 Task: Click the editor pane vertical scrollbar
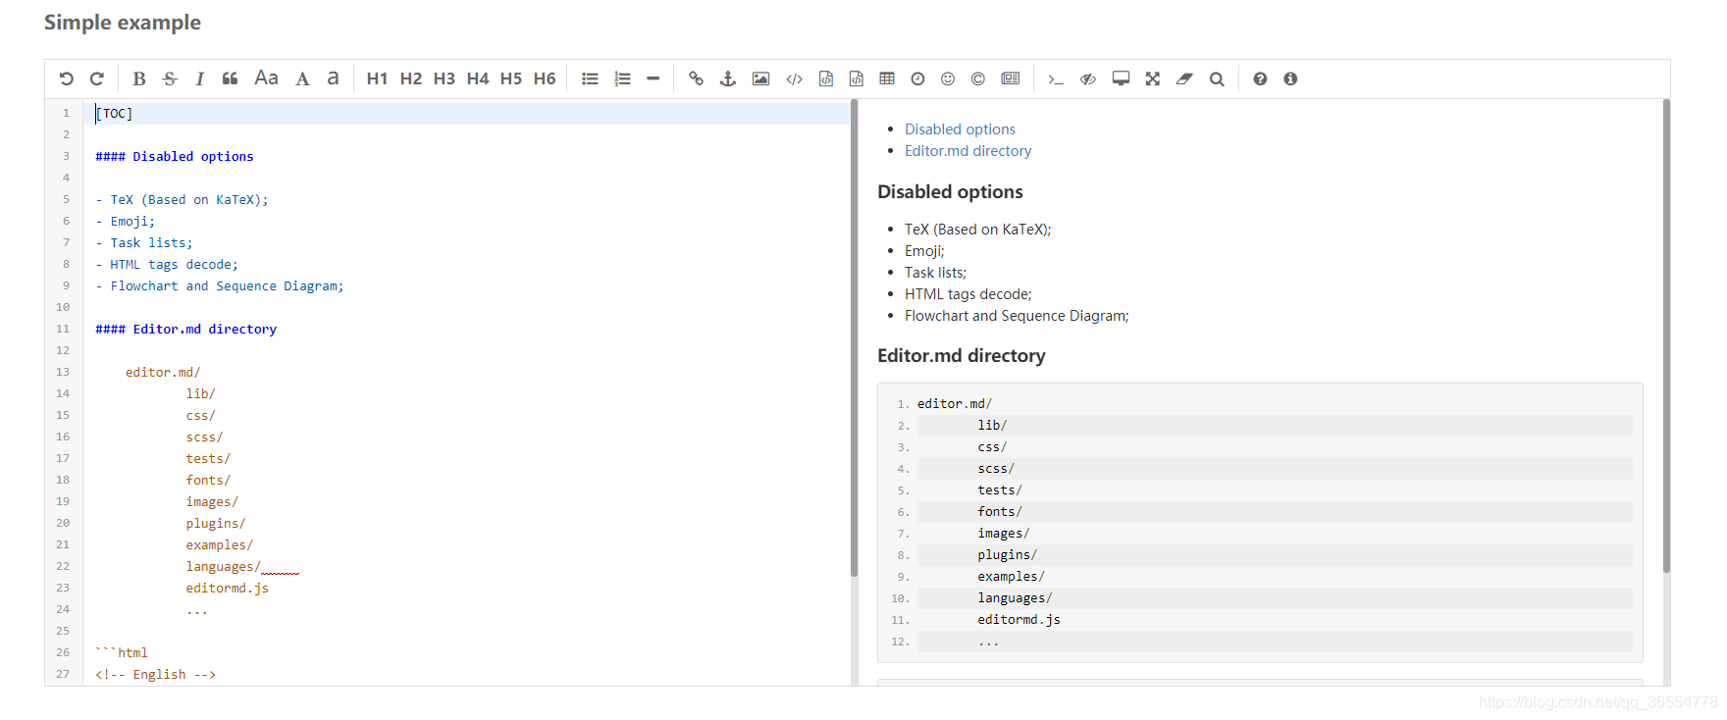pyautogui.click(x=854, y=338)
